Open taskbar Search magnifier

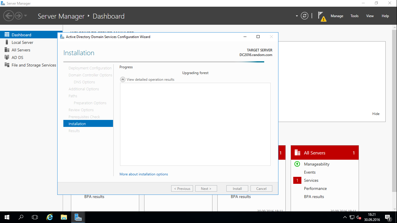pyautogui.click(x=21, y=217)
